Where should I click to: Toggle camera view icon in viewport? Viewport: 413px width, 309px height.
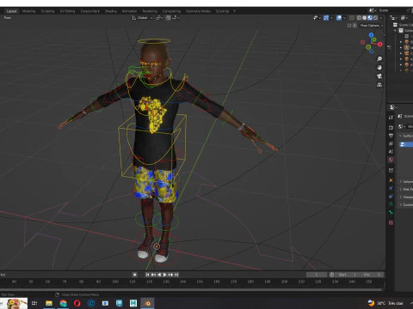coord(379,76)
